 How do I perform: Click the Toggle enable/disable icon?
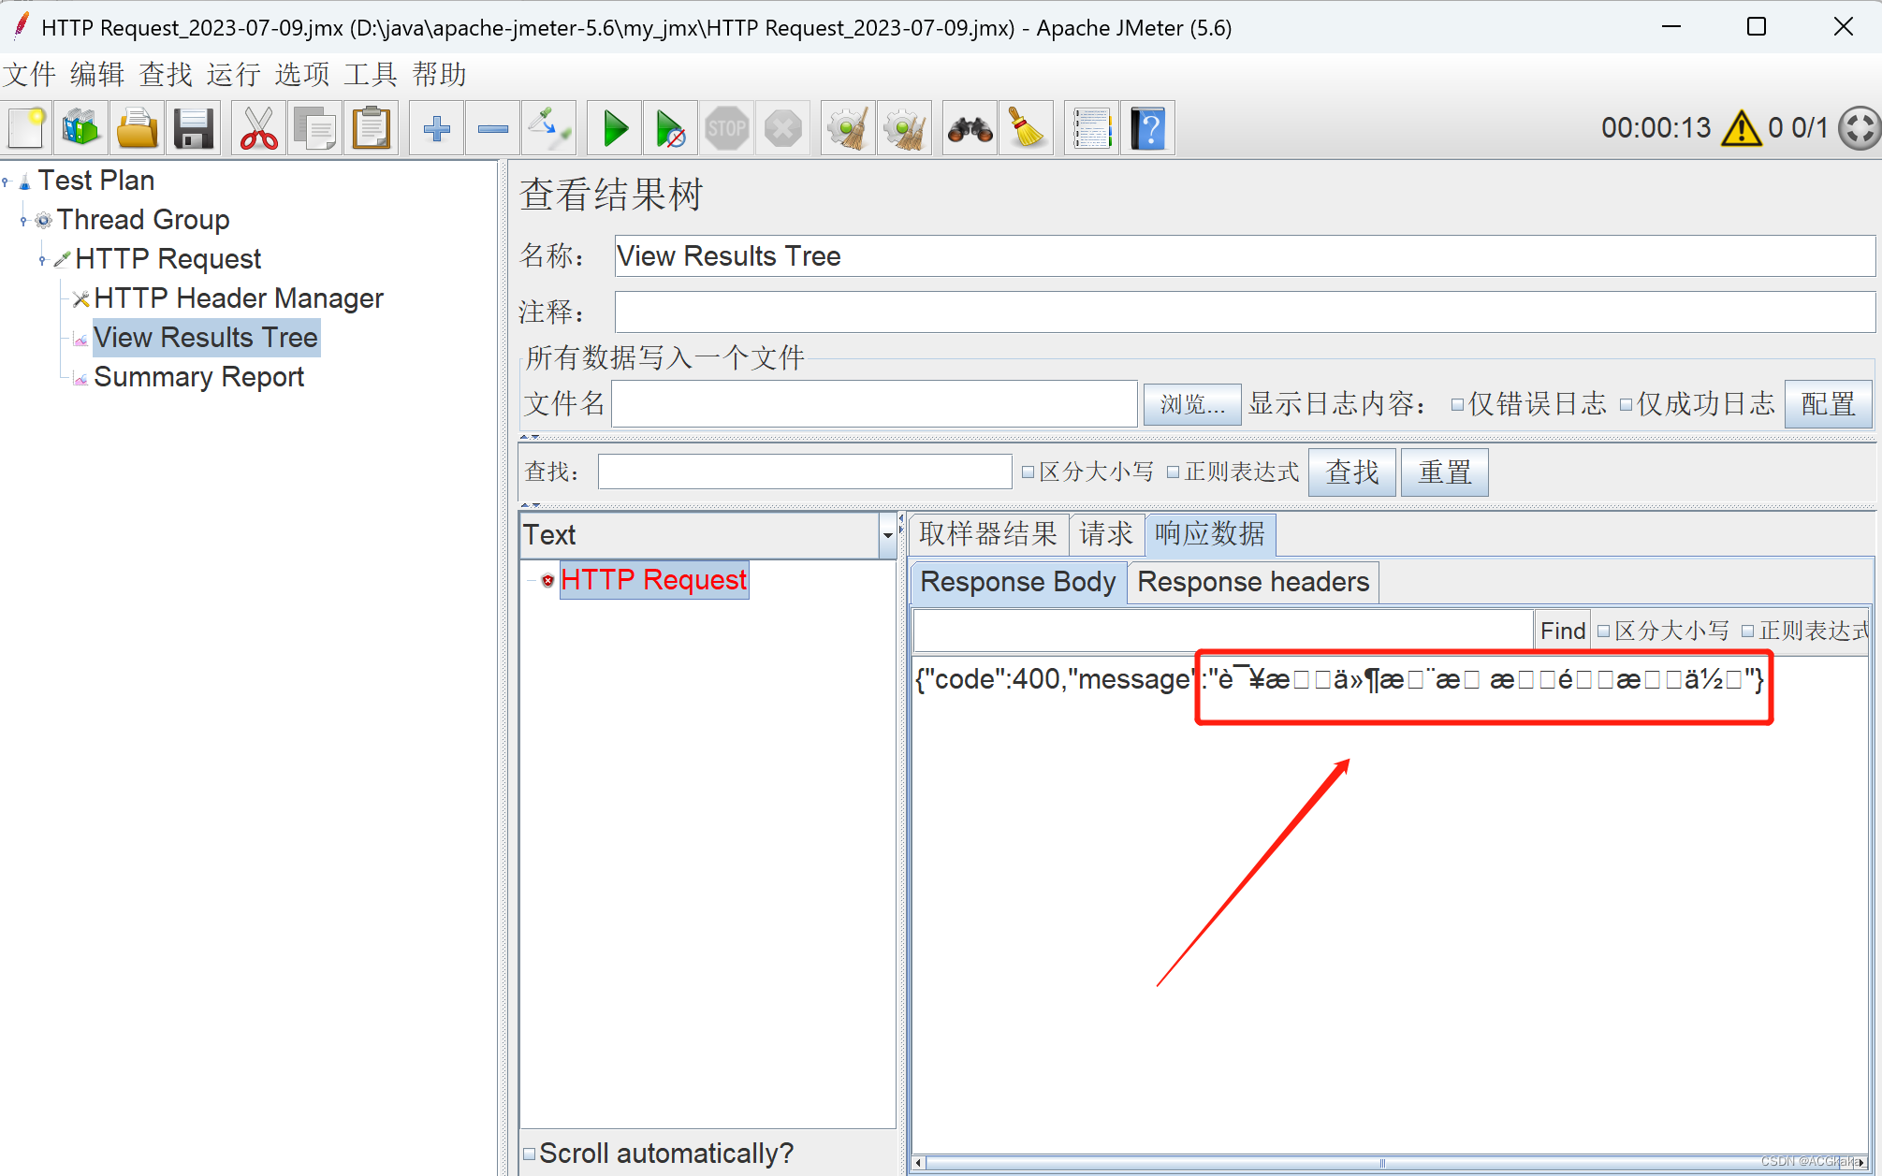(x=549, y=128)
